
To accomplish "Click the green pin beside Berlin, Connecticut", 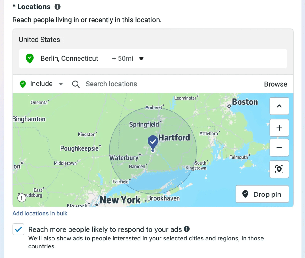I will pos(30,58).
